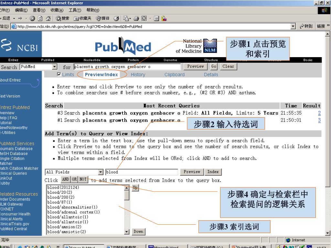331x248 pixels.
Task: Switch to the Preview/Index tab
Action: pyautogui.click(x=101, y=75)
